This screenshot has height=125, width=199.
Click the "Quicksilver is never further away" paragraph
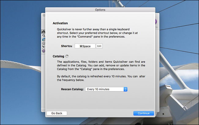(x=97, y=33)
